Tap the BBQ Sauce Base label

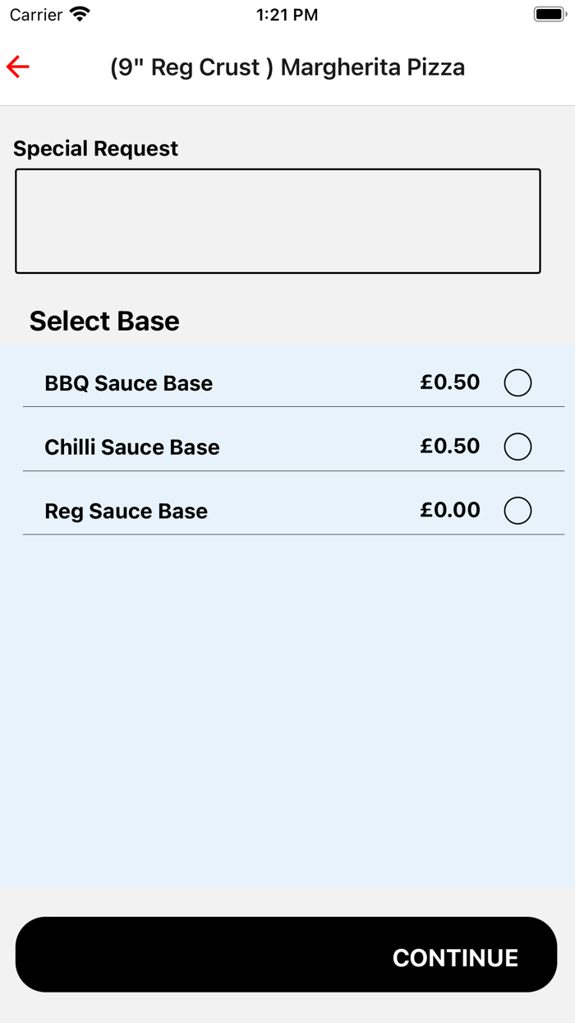(x=128, y=383)
